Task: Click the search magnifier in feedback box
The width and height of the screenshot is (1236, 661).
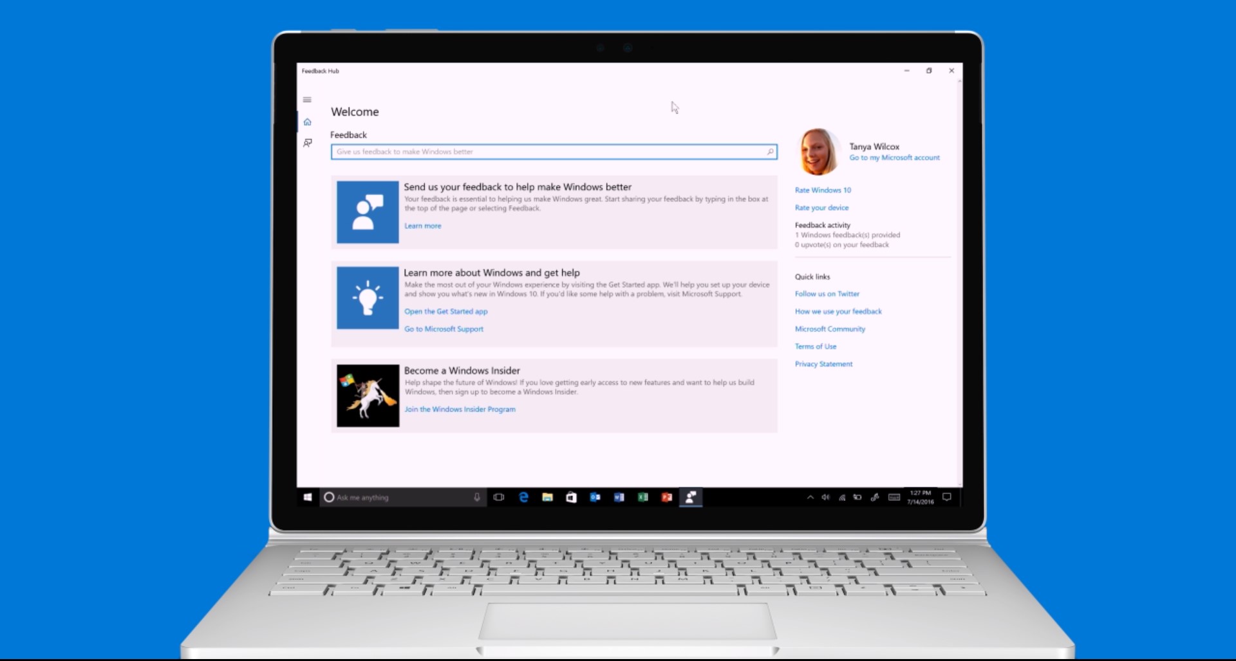Action: pos(770,152)
